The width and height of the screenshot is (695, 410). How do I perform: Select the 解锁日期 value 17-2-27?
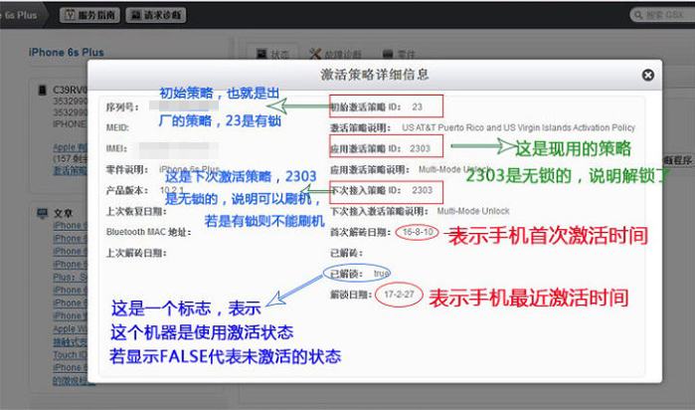coord(399,295)
